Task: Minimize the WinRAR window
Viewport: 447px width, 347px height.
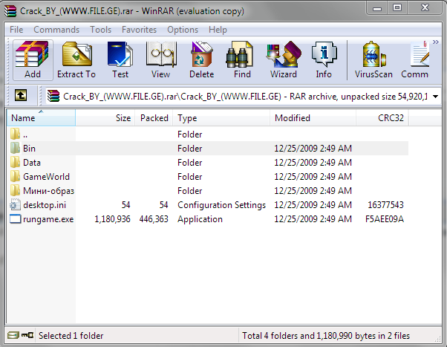Action: (377, 7)
